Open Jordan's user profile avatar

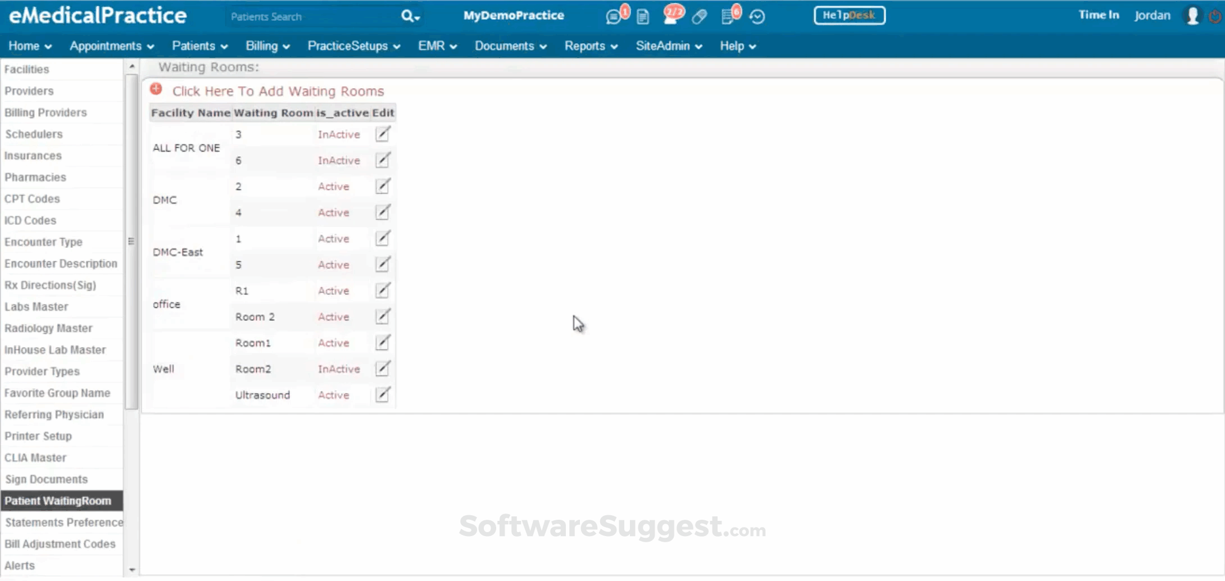(x=1191, y=15)
